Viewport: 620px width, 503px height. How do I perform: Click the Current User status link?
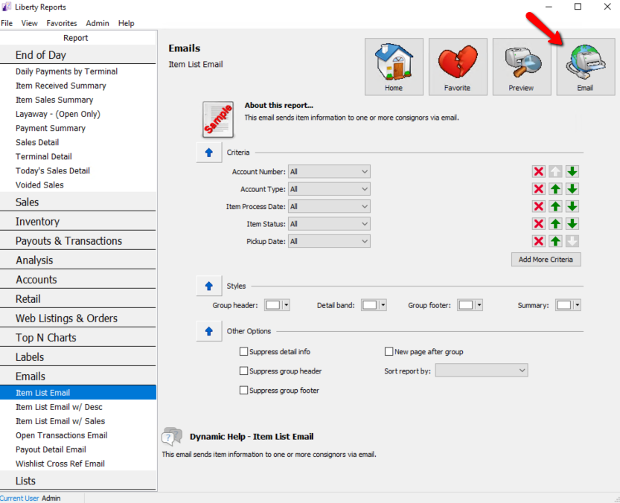(x=20, y=499)
